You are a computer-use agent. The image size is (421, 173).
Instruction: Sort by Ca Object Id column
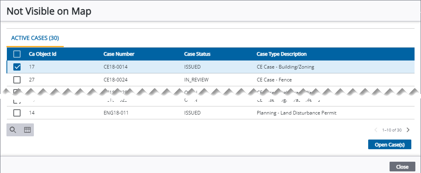42,54
